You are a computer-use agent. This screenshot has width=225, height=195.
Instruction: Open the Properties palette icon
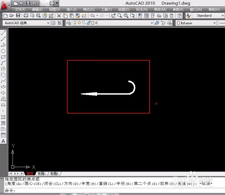coord(140,16)
